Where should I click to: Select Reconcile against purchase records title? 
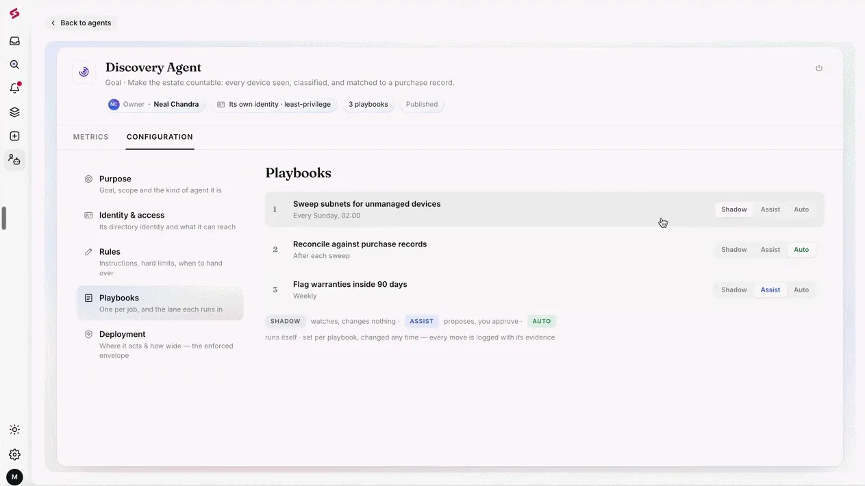(x=360, y=244)
